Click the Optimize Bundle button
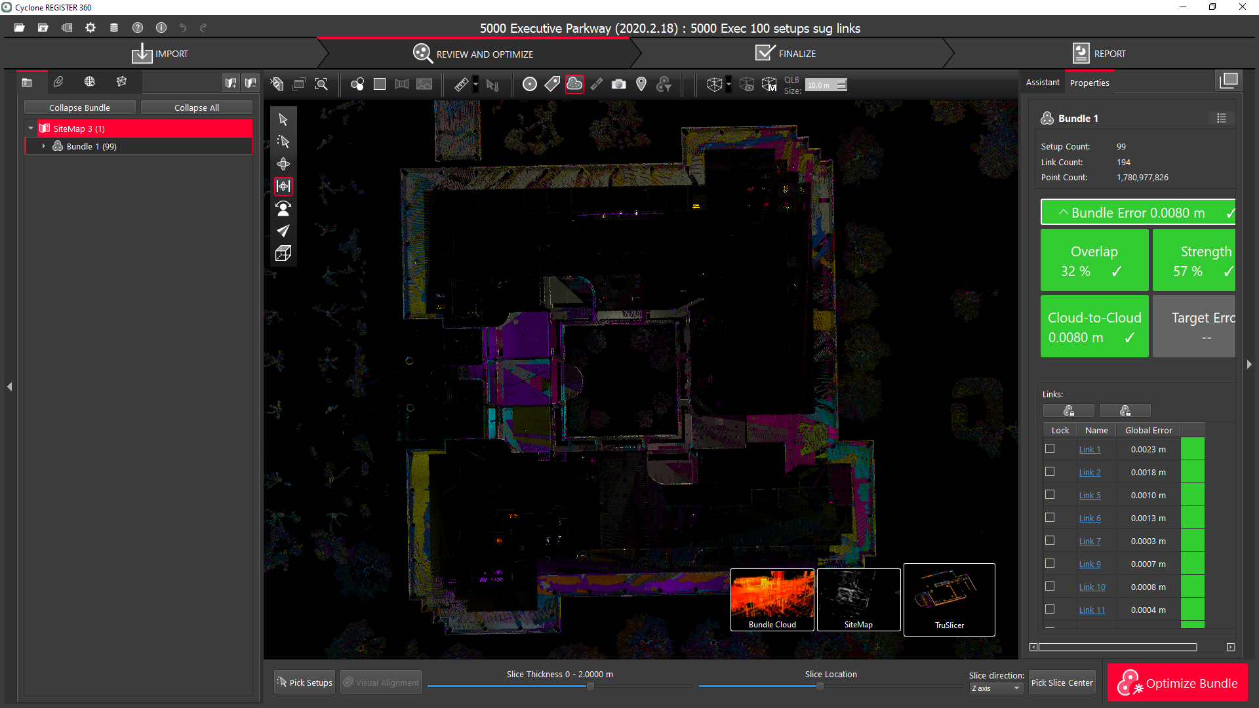Screen dimensions: 1259x708 tap(1178, 683)
